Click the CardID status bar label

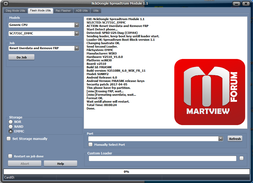(9, 177)
